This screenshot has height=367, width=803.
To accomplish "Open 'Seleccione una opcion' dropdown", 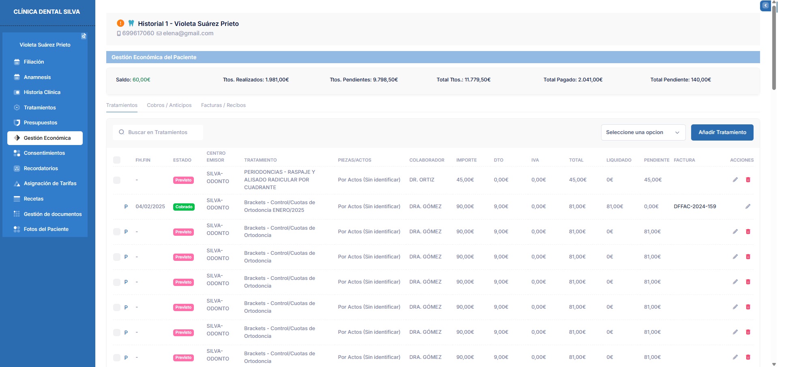I will [x=643, y=132].
